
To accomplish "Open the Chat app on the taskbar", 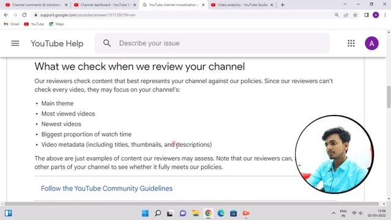I will 183,213.
